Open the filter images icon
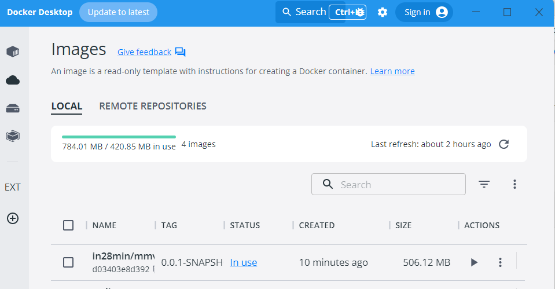Image resolution: width=555 pixels, height=289 pixels. (484, 184)
